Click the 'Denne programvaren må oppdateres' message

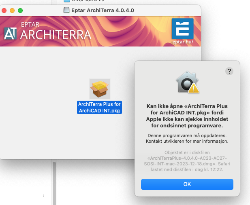point(187,138)
